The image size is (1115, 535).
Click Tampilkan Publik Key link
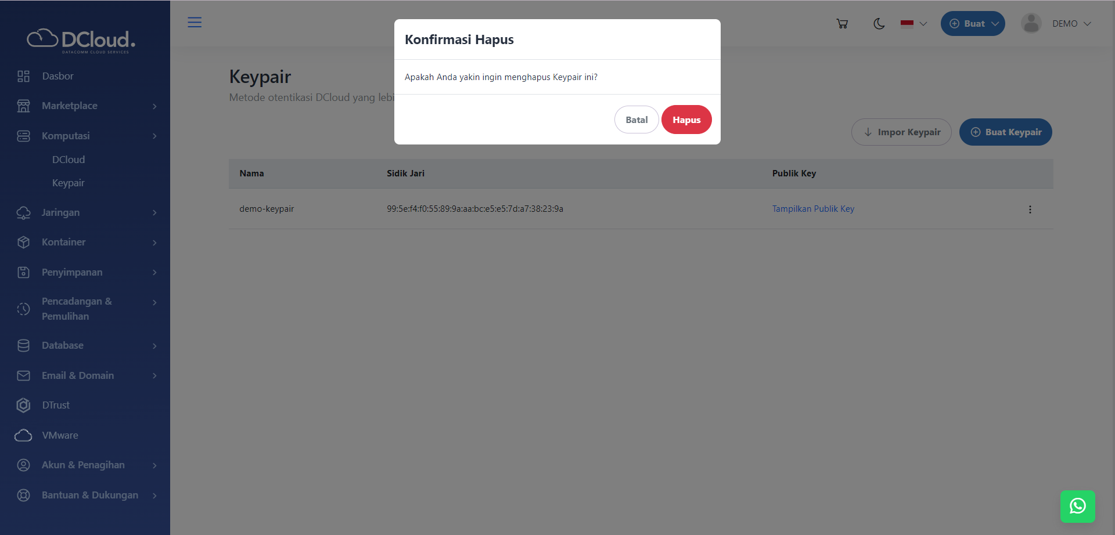pyautogui.click(x=812, y=209)
